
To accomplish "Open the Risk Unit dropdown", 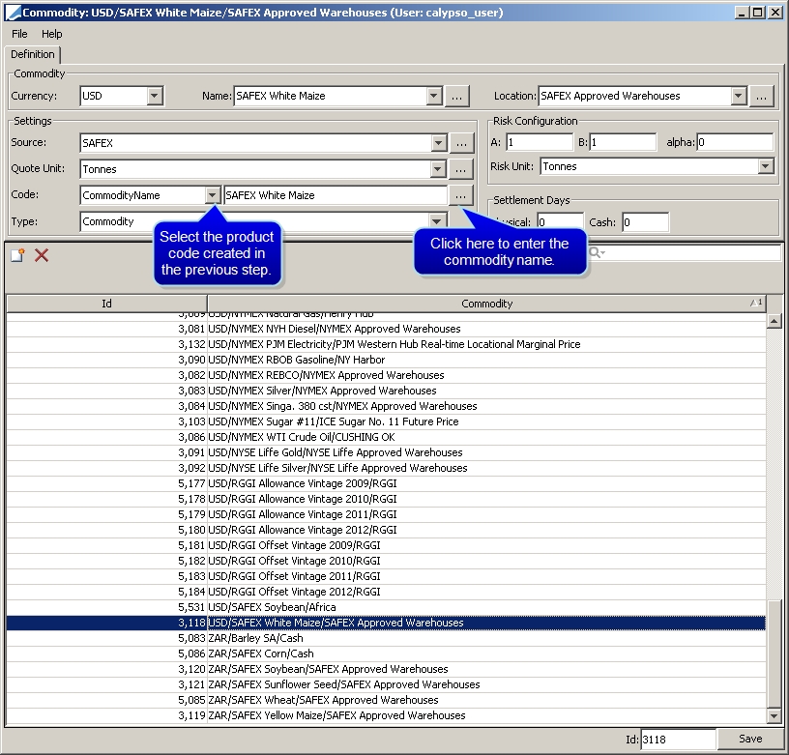I will coord(766,166).
